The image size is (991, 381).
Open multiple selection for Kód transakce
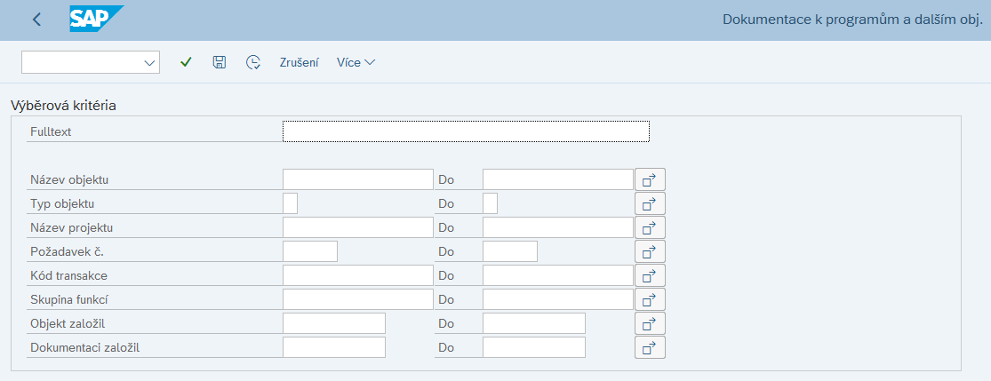(x=650, y=275)
